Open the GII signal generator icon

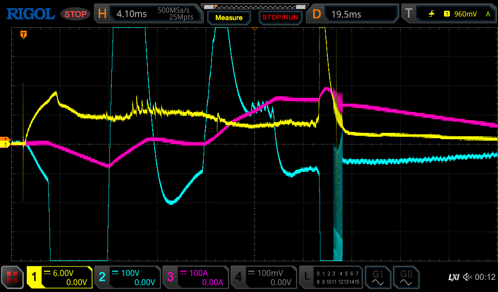(406, 277)
